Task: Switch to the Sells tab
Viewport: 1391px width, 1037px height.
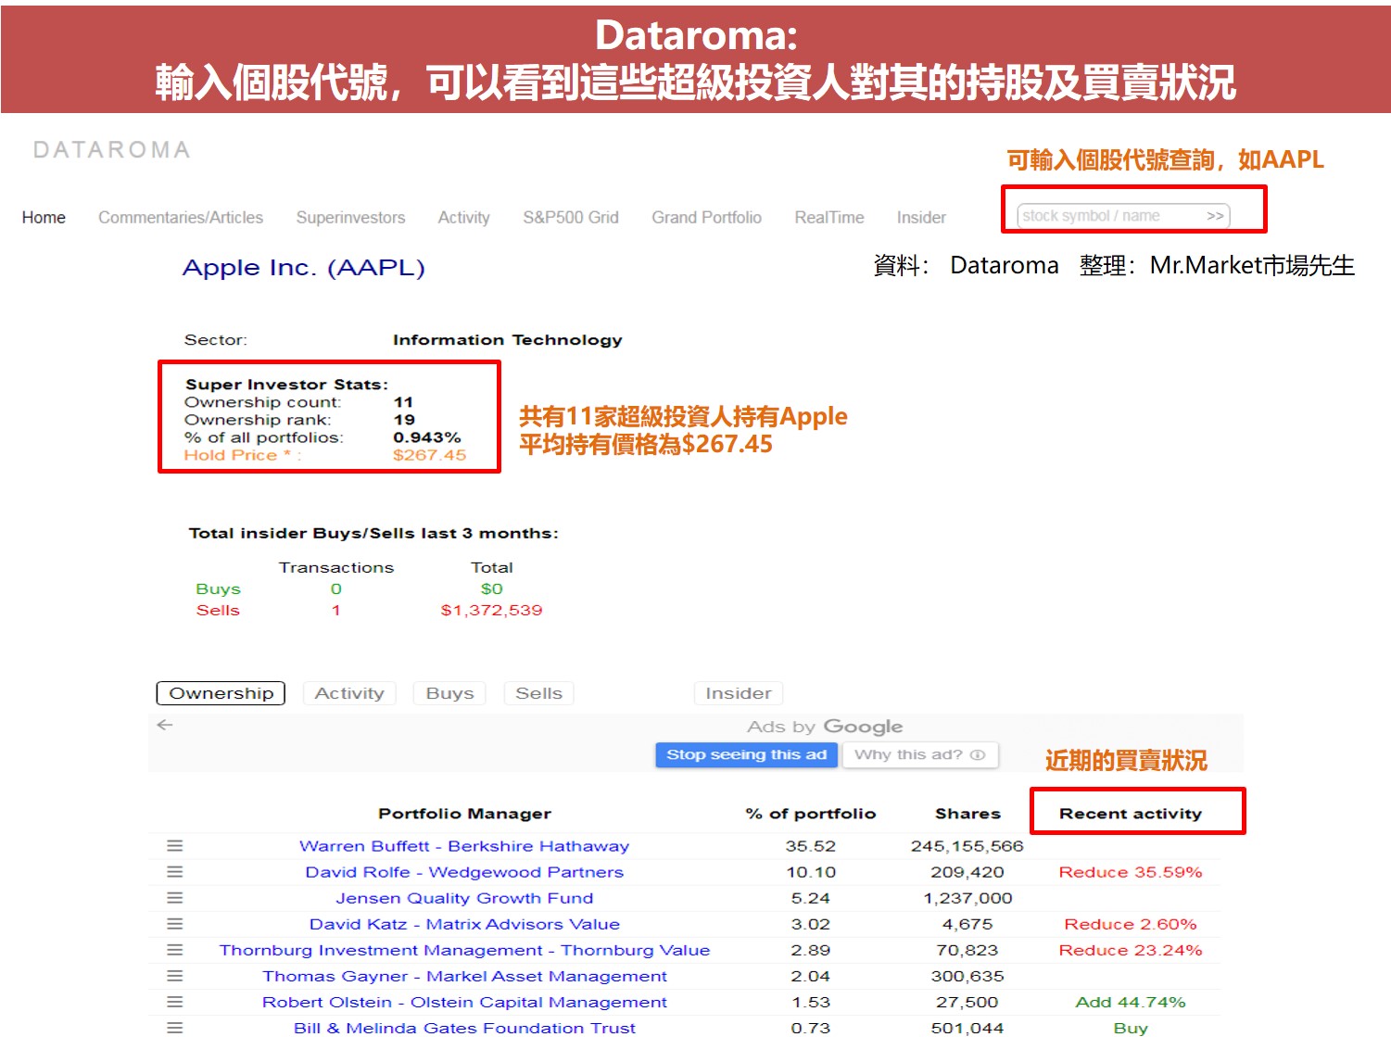Action: (538, 693)
